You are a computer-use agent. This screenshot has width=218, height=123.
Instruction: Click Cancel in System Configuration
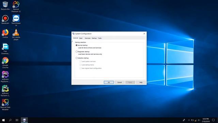[x=120, y=82]
